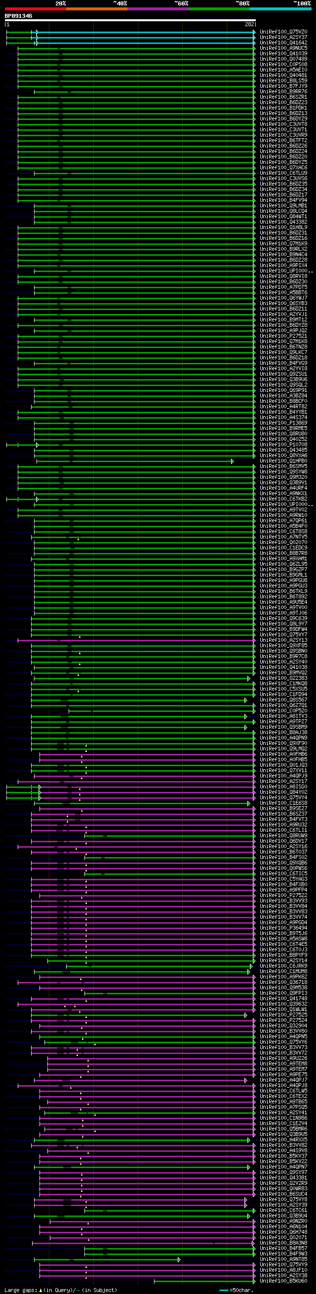
Task: Click the cyan ~100% identity legend segment
Action: pyautogui.click(x=280, y=9)
